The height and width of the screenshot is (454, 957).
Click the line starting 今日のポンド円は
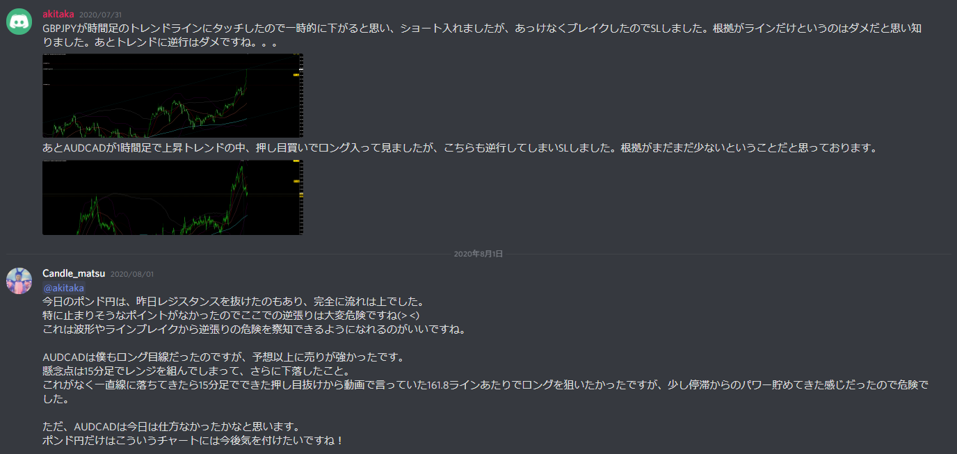point(233,302)
